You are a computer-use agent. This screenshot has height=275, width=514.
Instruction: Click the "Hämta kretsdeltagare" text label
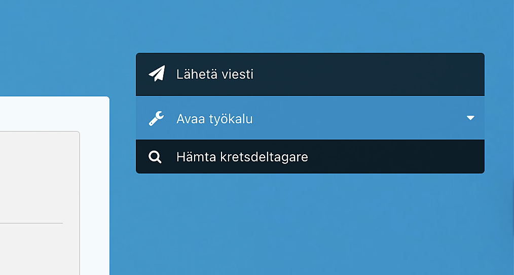[x=242, y=157]
